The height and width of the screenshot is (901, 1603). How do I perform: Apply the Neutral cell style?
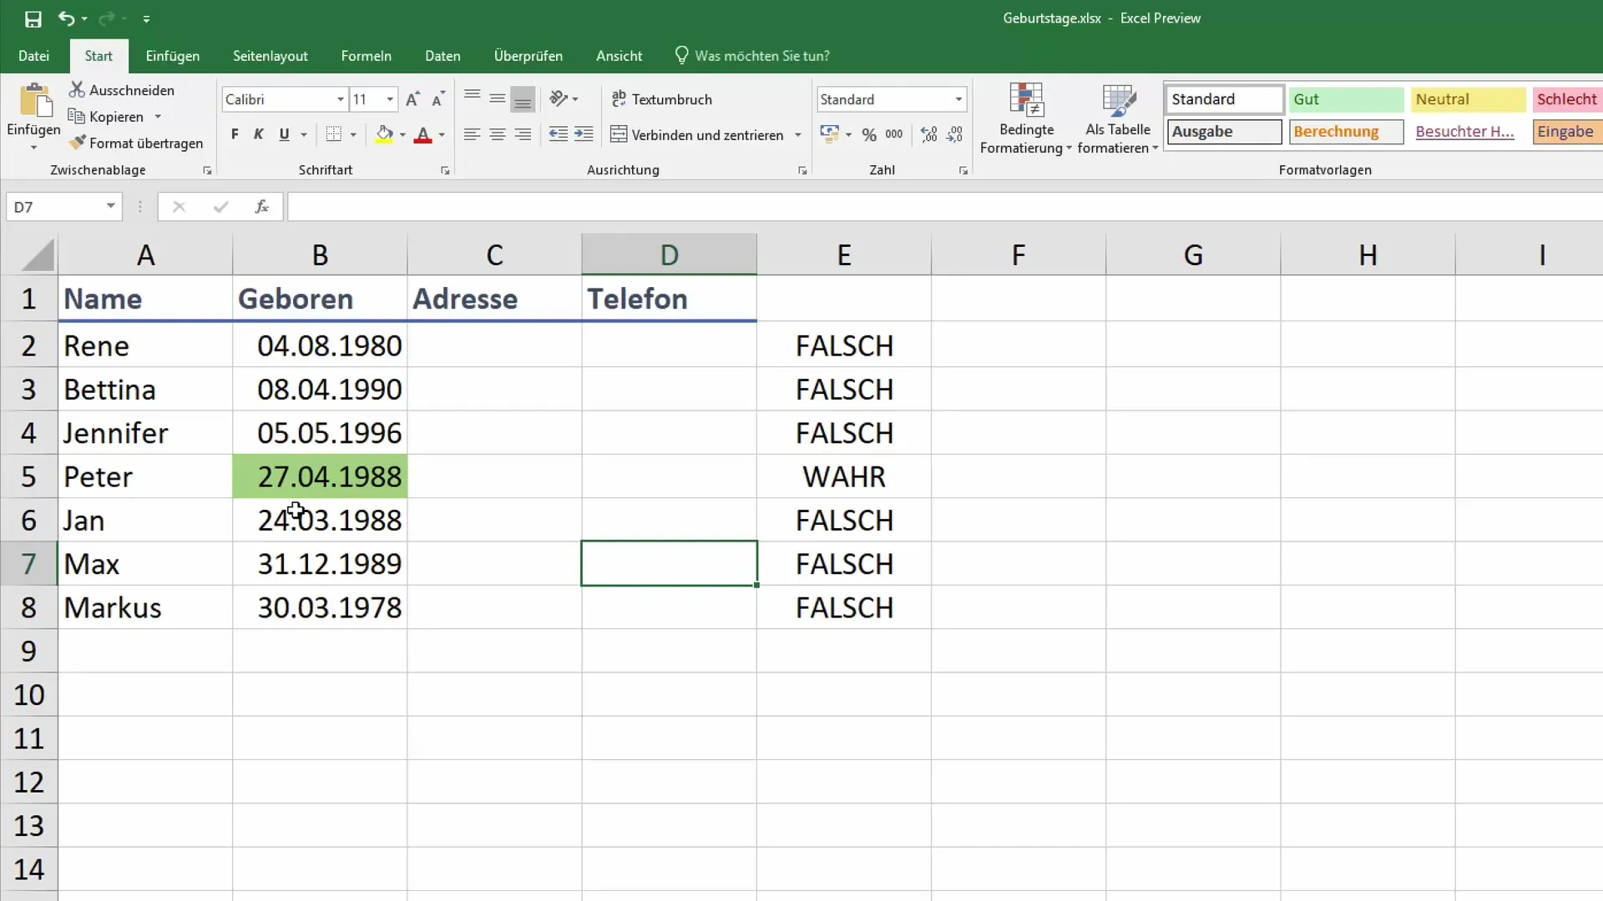[x=1468, y=99]
